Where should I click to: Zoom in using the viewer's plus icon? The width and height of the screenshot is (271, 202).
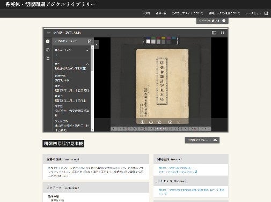coord(142,122)
